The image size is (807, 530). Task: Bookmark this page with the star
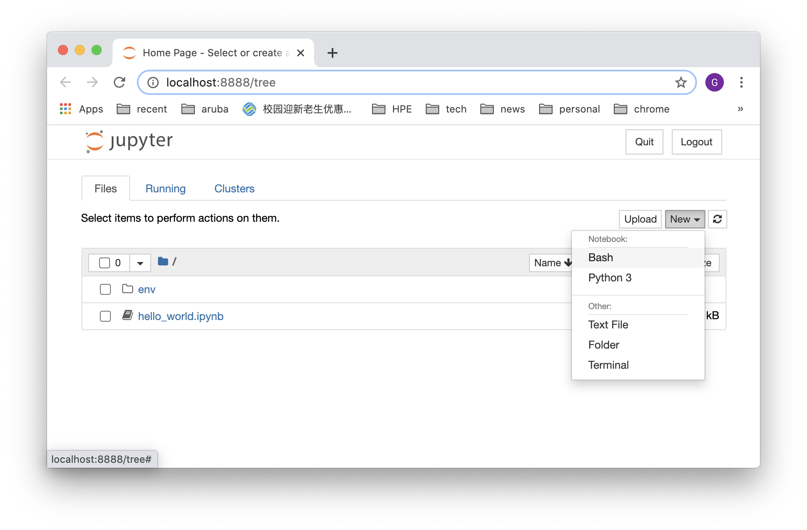[681, 82]
